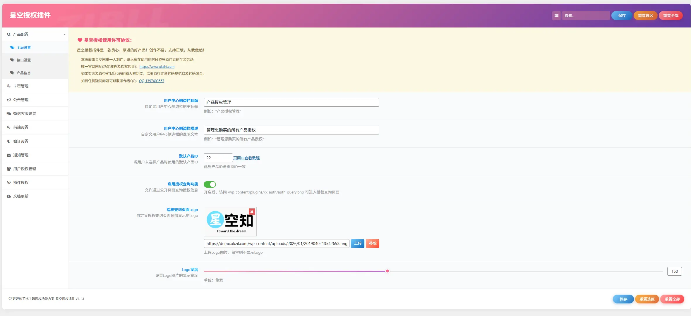This screenshot has height=316, width=691.
Task: Click the 验证设置 shield icon
Action: tap(9, 141)
